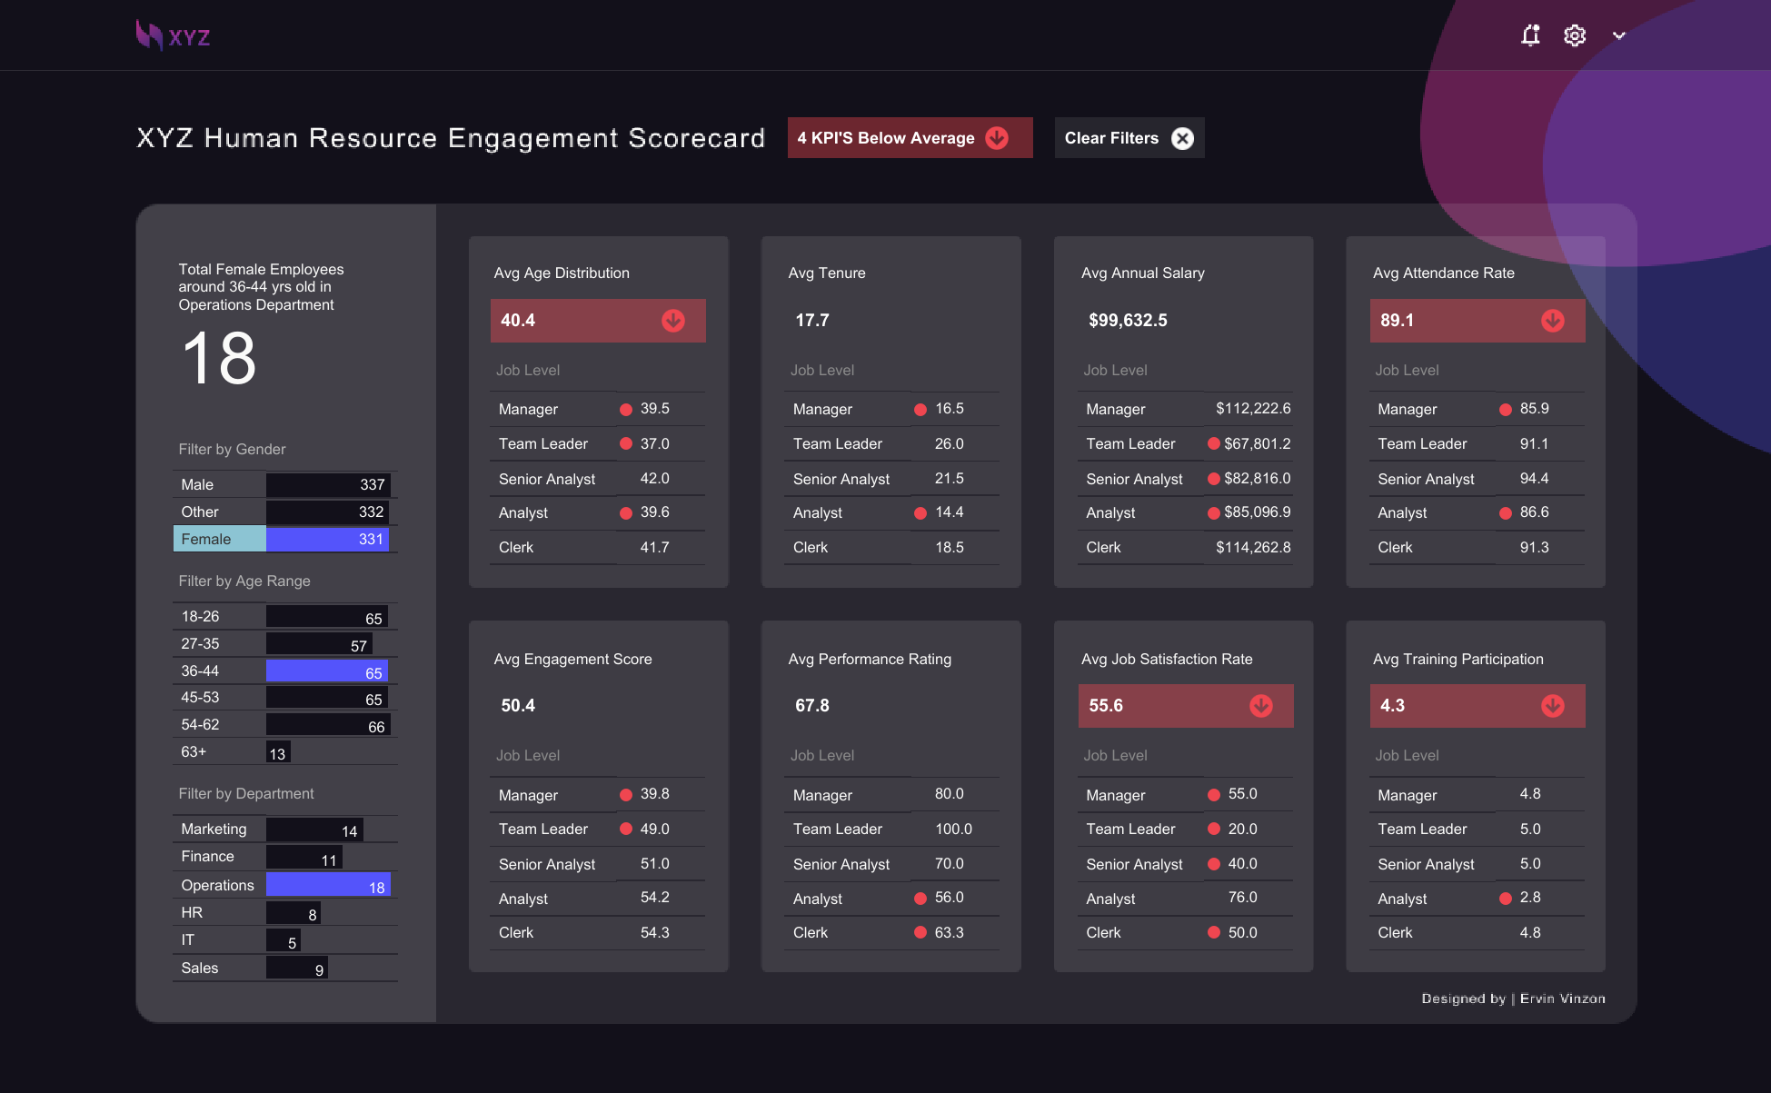1771x1093 pixels.
Task: Select the Operations department filter
Action: pos(218,884)
